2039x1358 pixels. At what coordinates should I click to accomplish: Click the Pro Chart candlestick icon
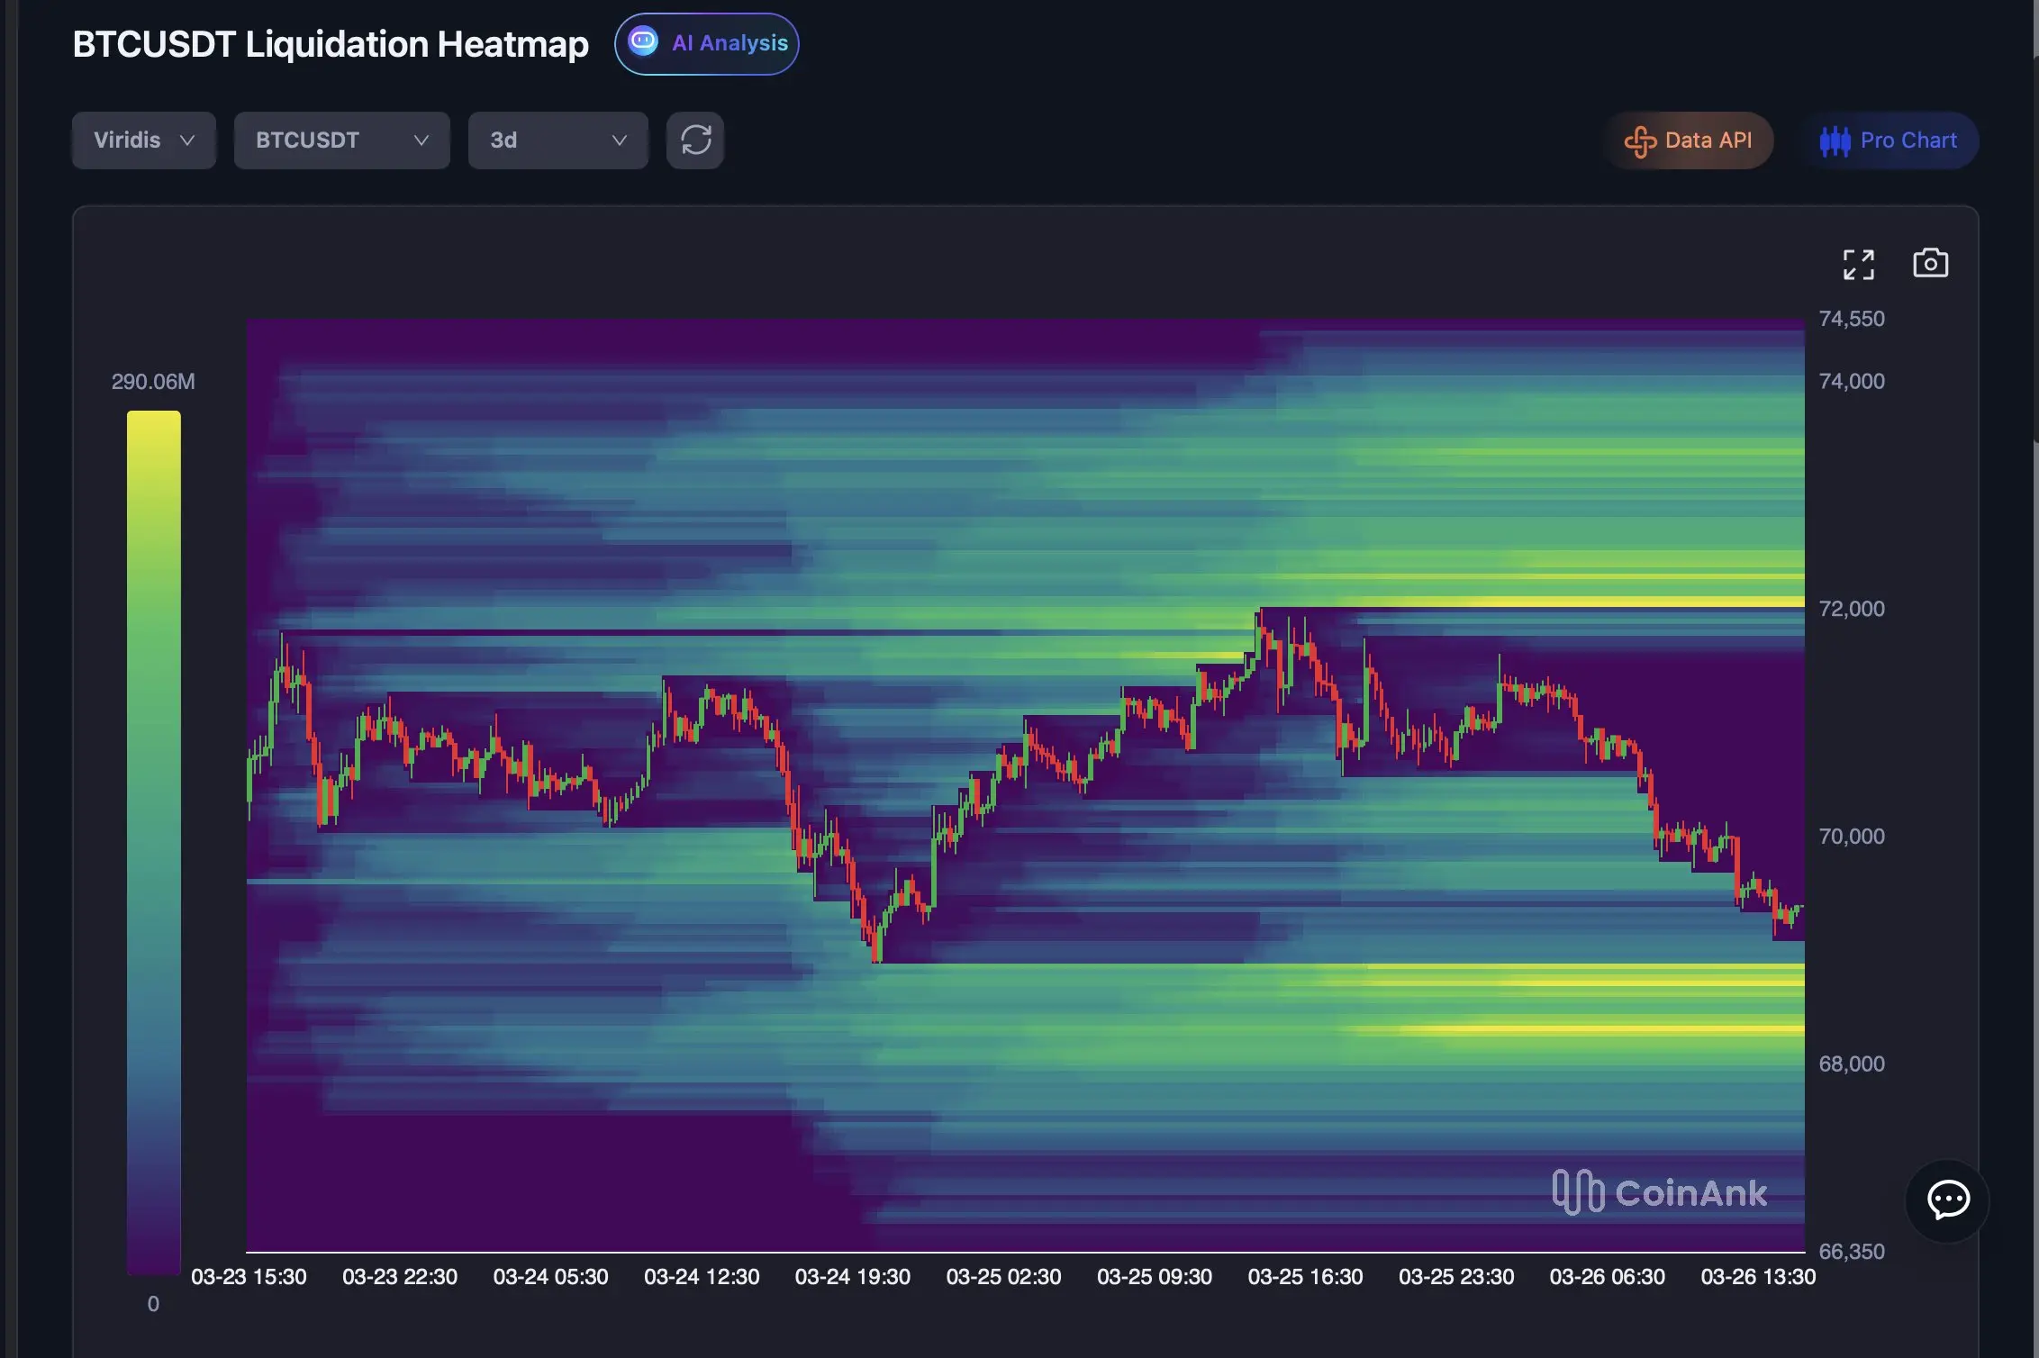(1835, 141)
